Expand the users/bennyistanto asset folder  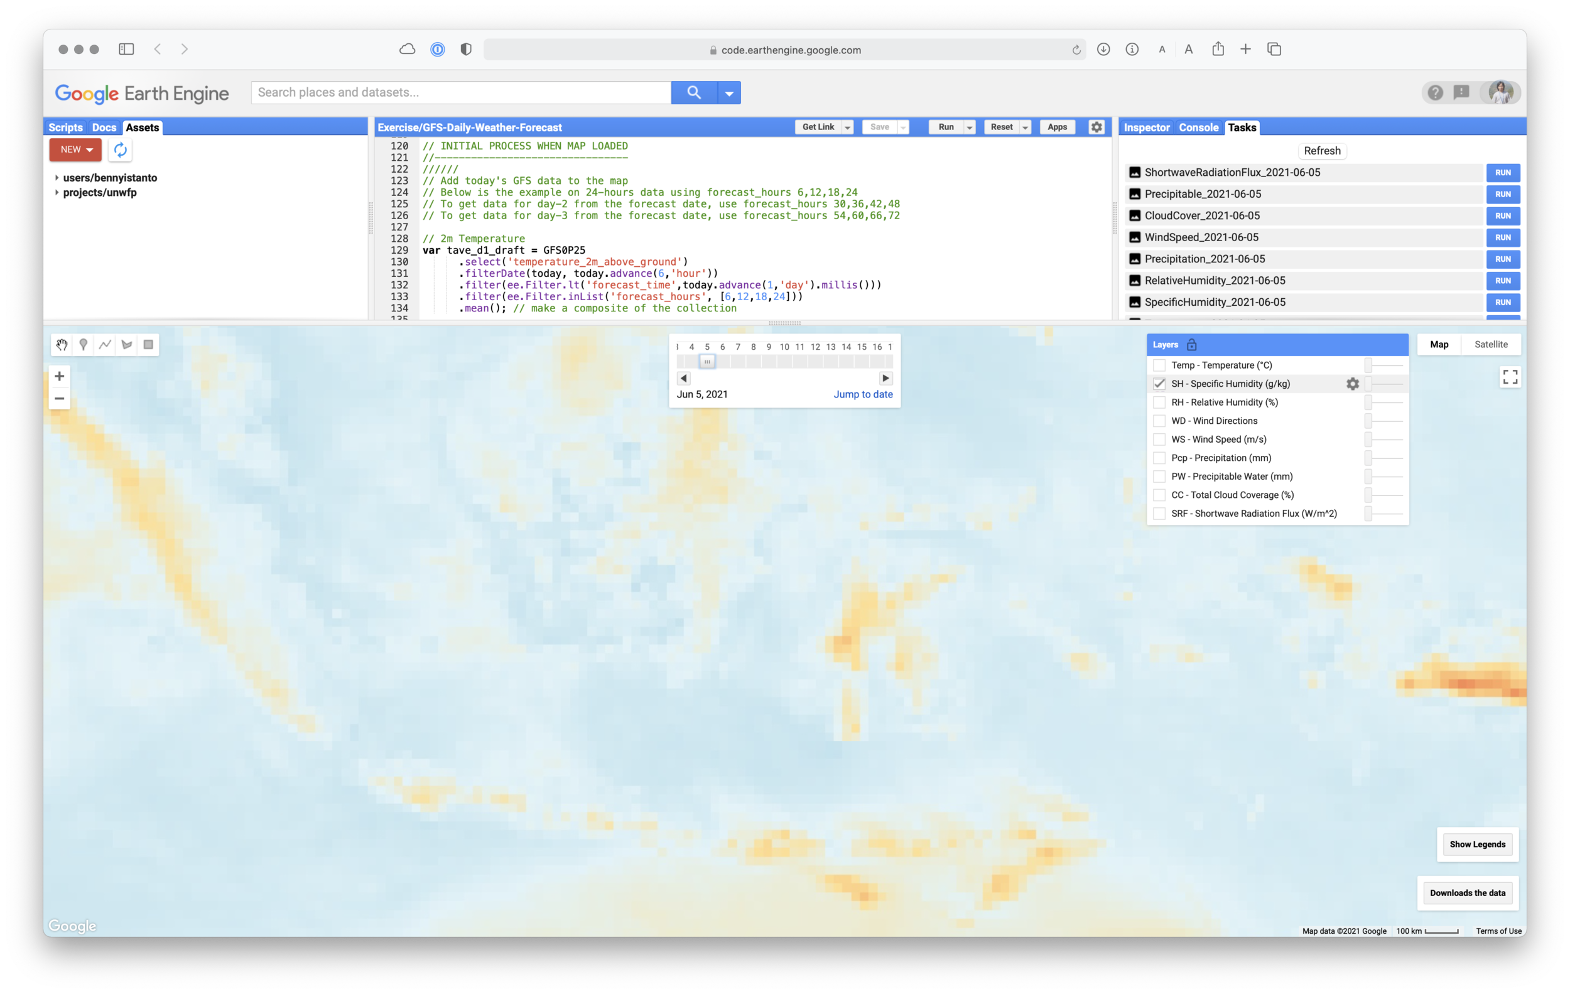point(57,178)
